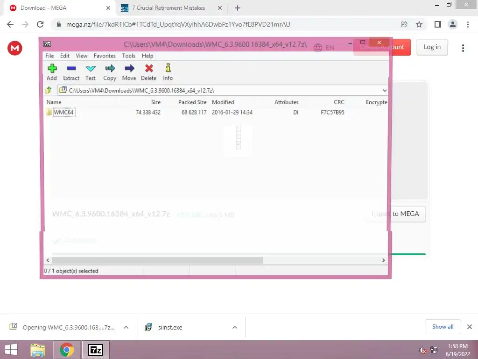Image resolution: width=478 pixels, height=359 pixels.
Task: Open the Edit menu
Action: [x=64, y=56]
